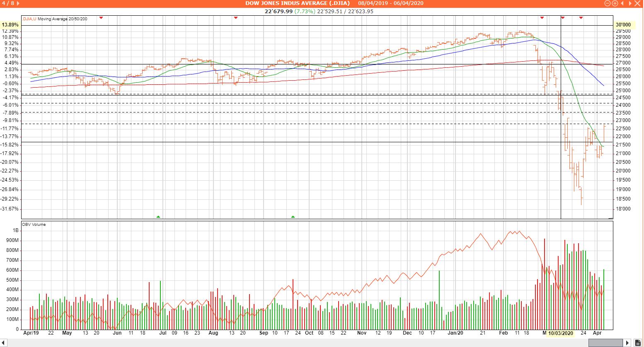Click the last price 22'679.99

click(x=278, y=11)
